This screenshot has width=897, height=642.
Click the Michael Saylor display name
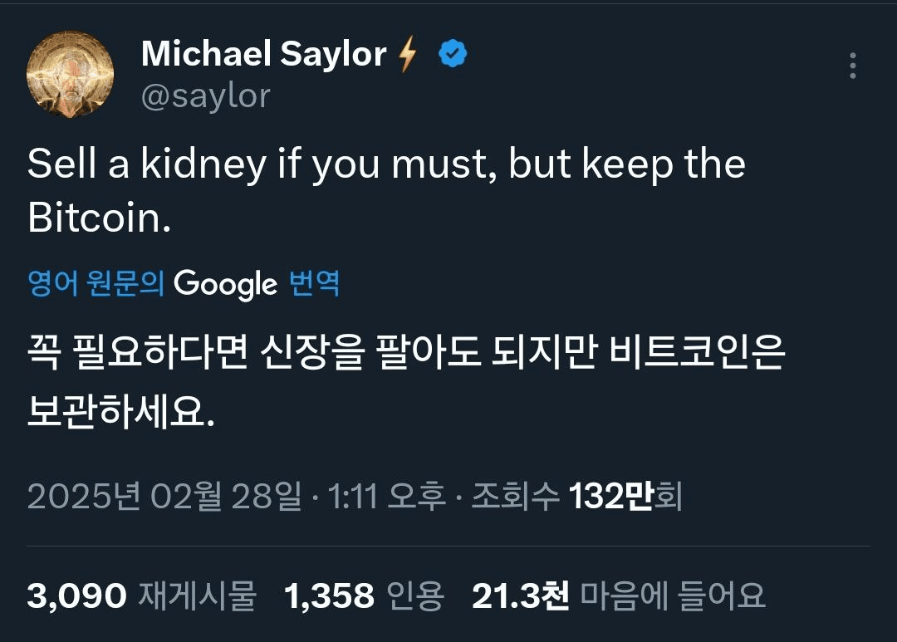tap(264, 55)
